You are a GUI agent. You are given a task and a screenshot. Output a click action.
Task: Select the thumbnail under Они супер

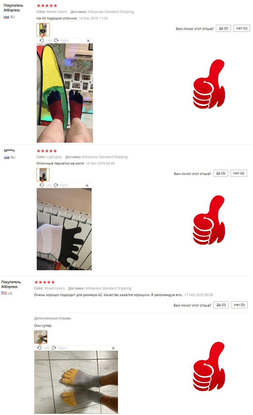(x=40, y=337)
